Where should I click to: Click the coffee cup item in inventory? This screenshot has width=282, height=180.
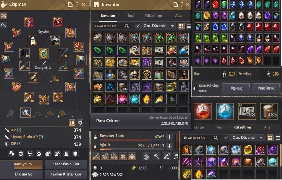click(184, 62)
